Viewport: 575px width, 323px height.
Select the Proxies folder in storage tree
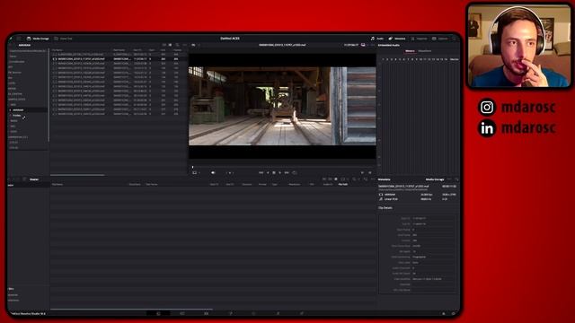(17, 116)
